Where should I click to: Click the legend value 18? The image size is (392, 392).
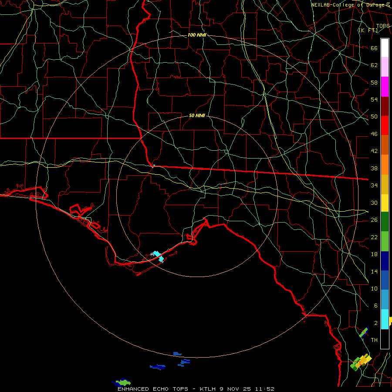(x=374, y=254)
